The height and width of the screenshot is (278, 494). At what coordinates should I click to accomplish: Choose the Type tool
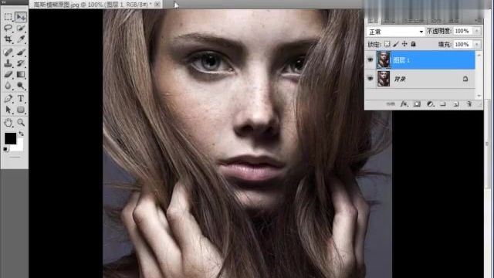[x=21, y=98]
